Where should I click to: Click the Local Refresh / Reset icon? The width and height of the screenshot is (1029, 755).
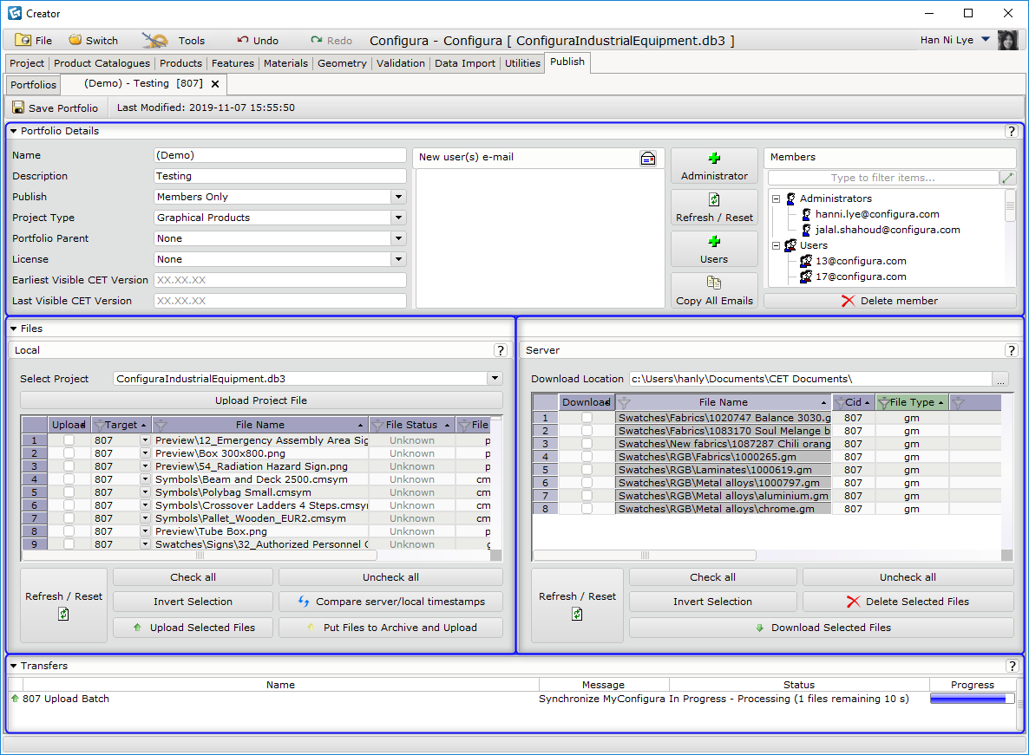(63, 614)
